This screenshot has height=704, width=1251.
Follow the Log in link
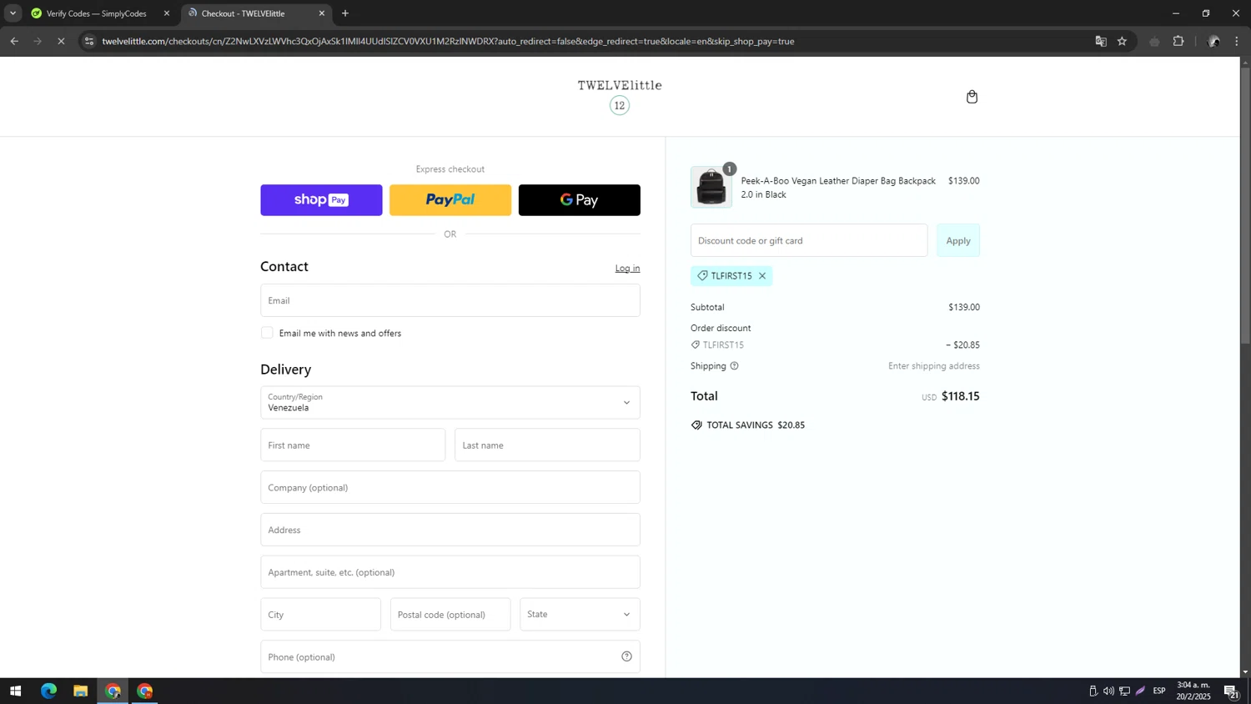click(x=627, y=269)
